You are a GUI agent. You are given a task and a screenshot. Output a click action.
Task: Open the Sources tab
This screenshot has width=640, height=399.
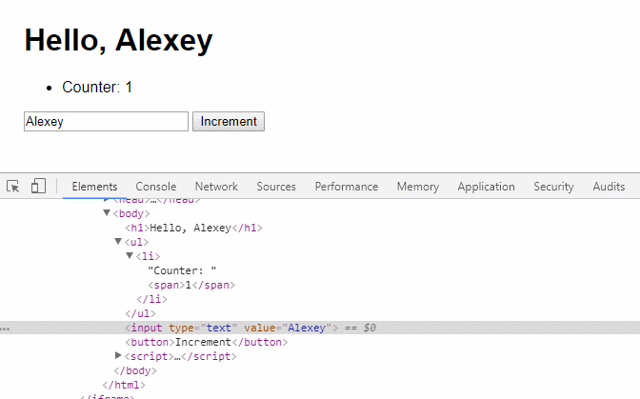pos(276,187)
